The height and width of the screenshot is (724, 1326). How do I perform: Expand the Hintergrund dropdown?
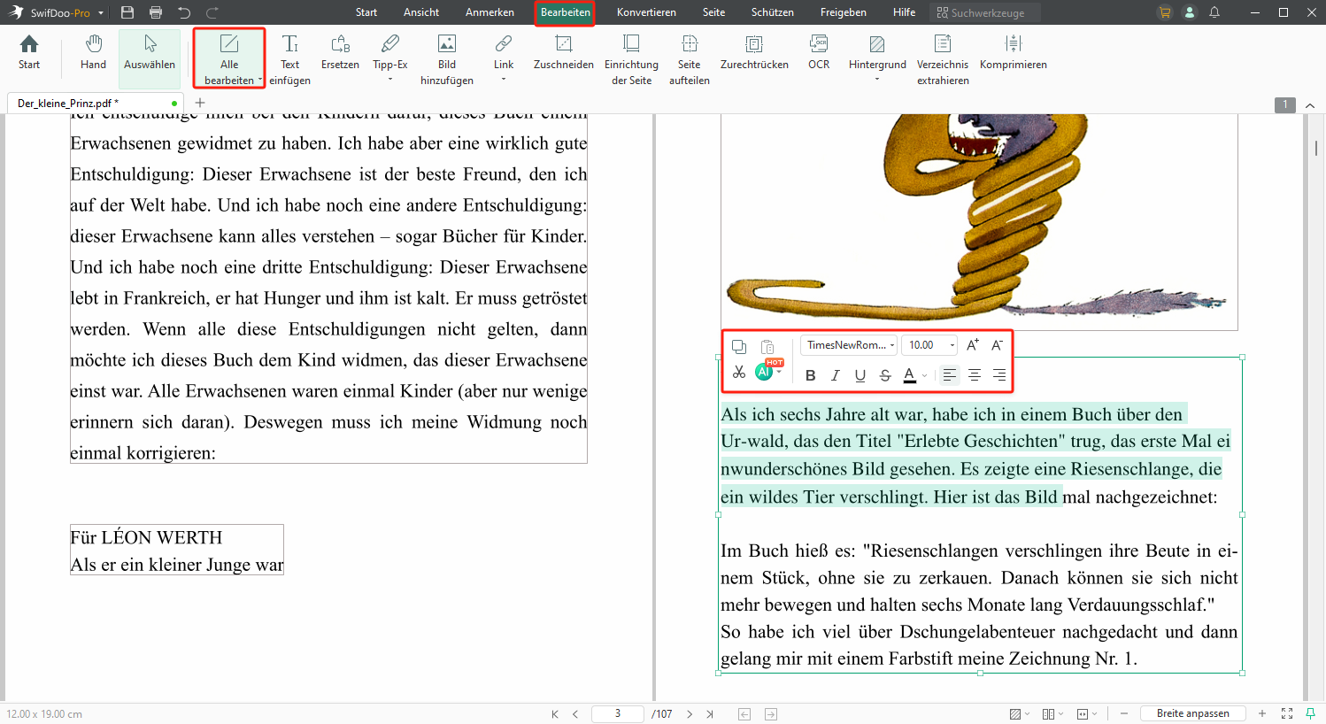877,80
